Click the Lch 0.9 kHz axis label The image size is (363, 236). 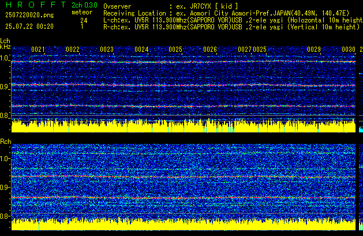click(5, 87)
